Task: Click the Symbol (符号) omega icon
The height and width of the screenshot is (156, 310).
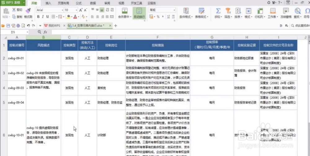Action: tap(307, 11)
